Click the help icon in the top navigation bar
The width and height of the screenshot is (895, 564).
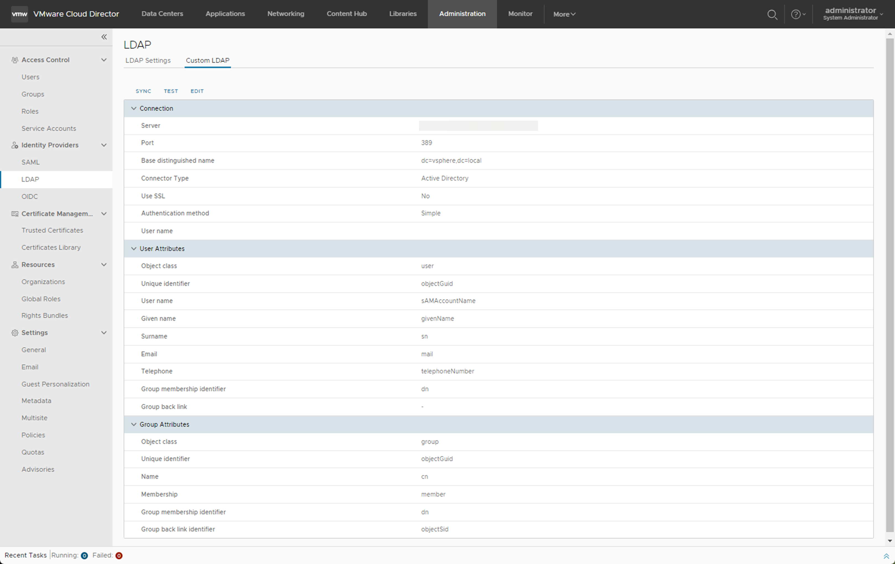click(795, 14)
